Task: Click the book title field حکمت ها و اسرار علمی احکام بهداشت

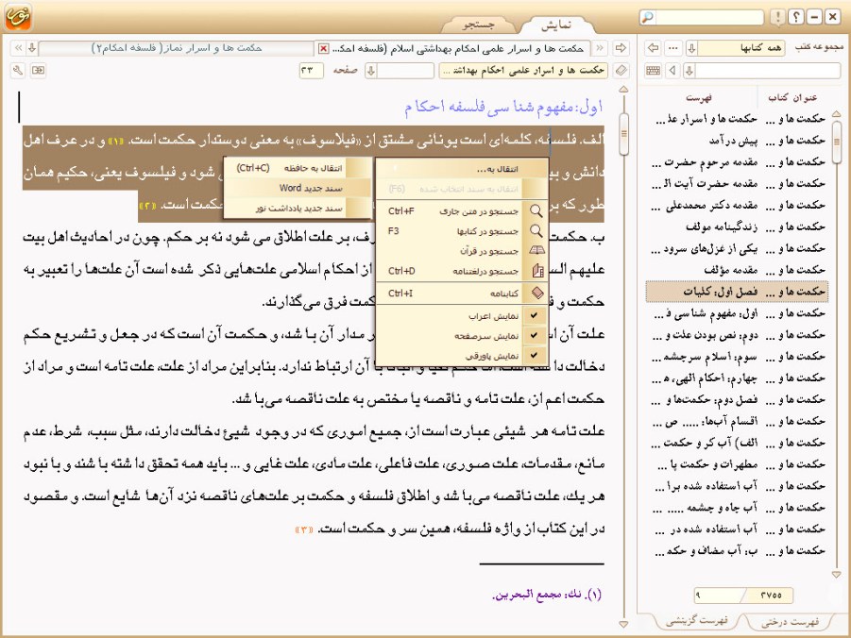Action: coord(524,71)
